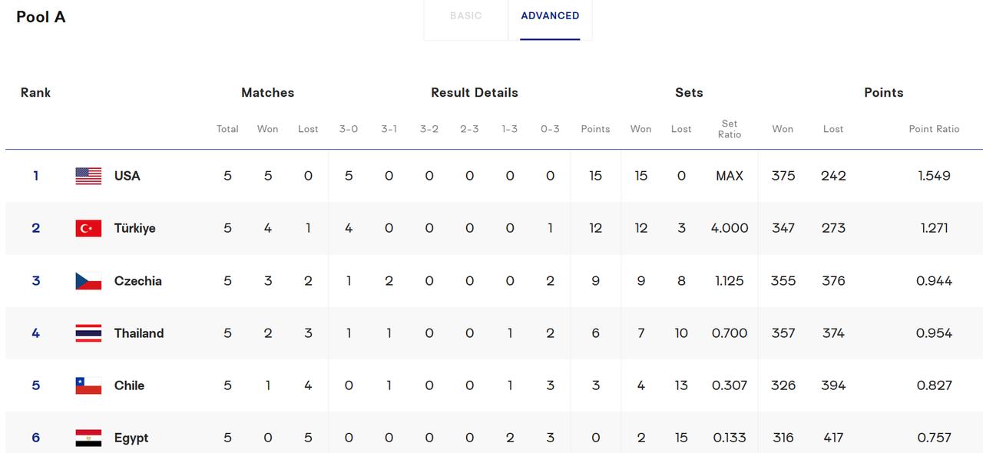983x453 pixels.
Task: Click the Pool A heading
Action: tap(41, 17)
